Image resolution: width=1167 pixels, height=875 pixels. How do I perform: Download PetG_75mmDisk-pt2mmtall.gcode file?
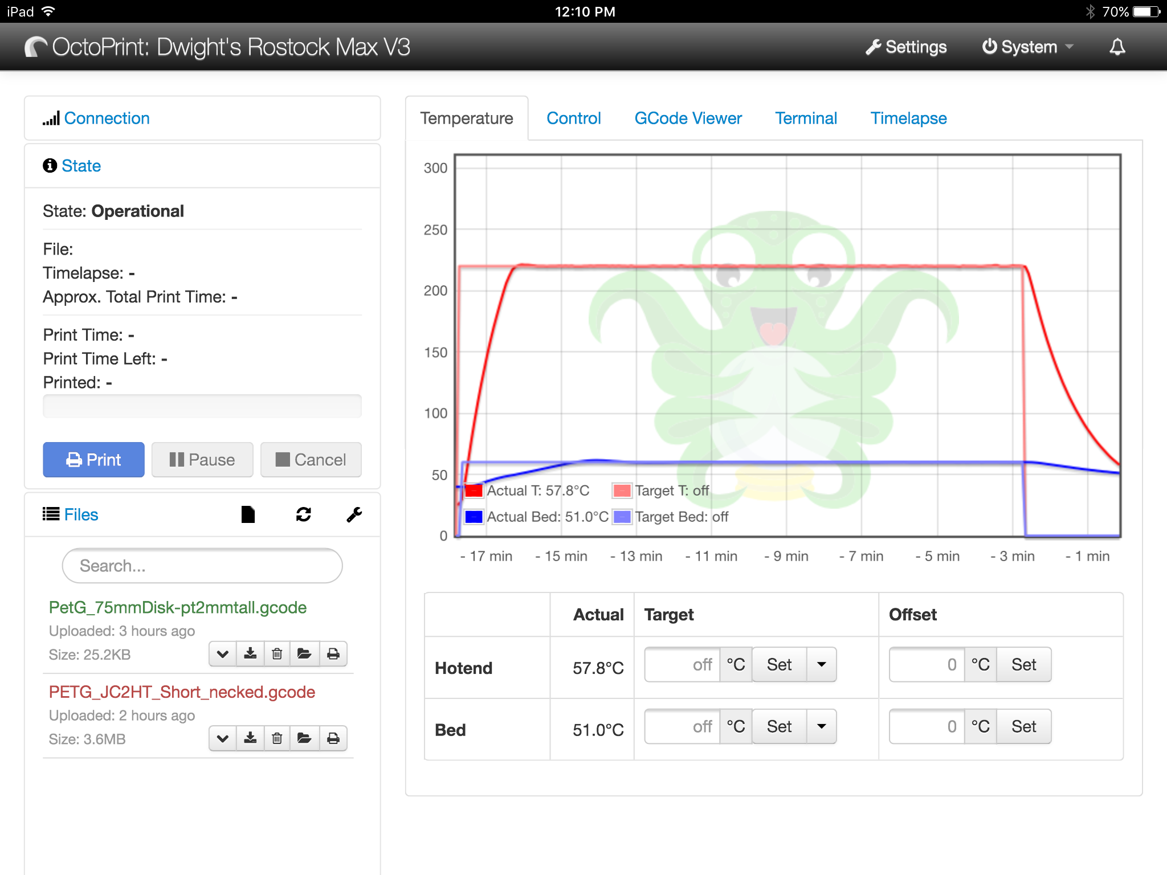tap(250, 653)
